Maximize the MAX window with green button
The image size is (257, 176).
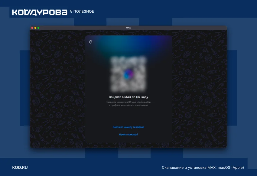point(38,28)
